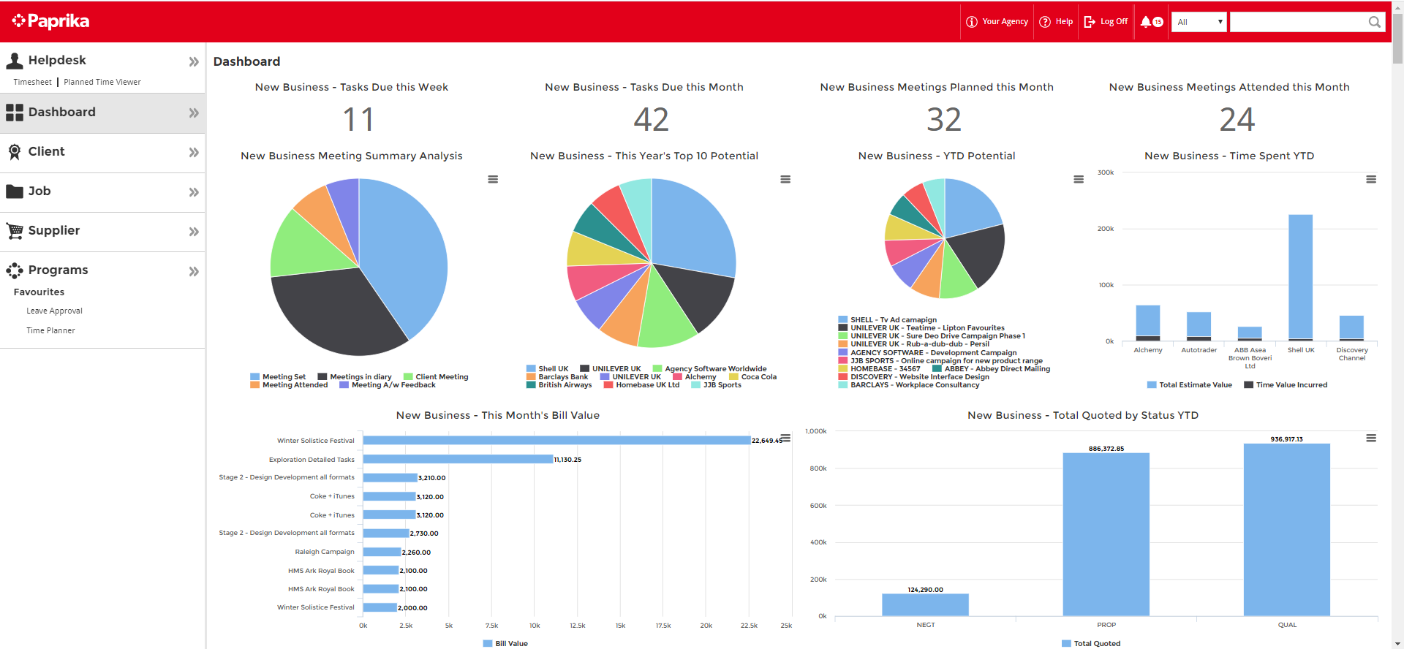Open chart menu for Total Quoted by Status
1404x649 pixels.
pyautogui.click(x=1371, y=438)
